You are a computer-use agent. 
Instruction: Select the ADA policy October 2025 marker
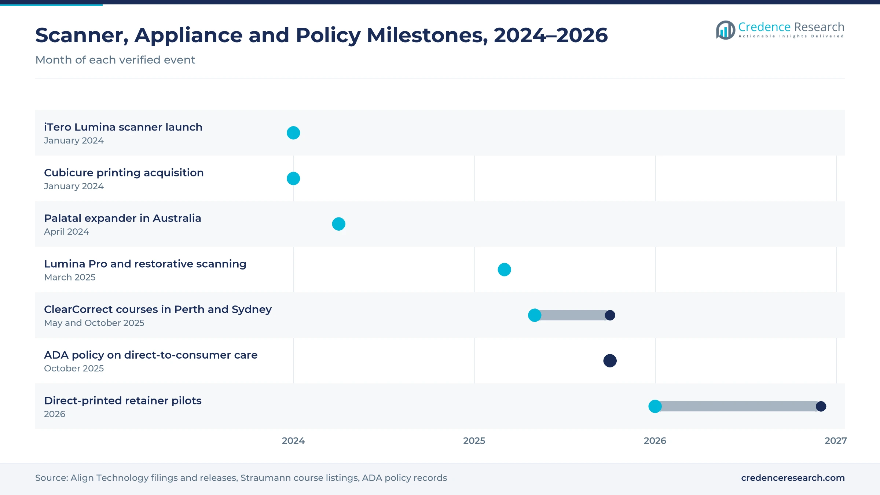pyautogui.click(x=610, y=361)
